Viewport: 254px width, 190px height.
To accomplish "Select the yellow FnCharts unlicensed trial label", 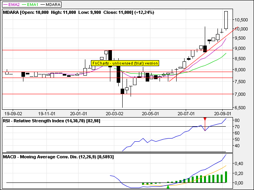I will (125, 63).
